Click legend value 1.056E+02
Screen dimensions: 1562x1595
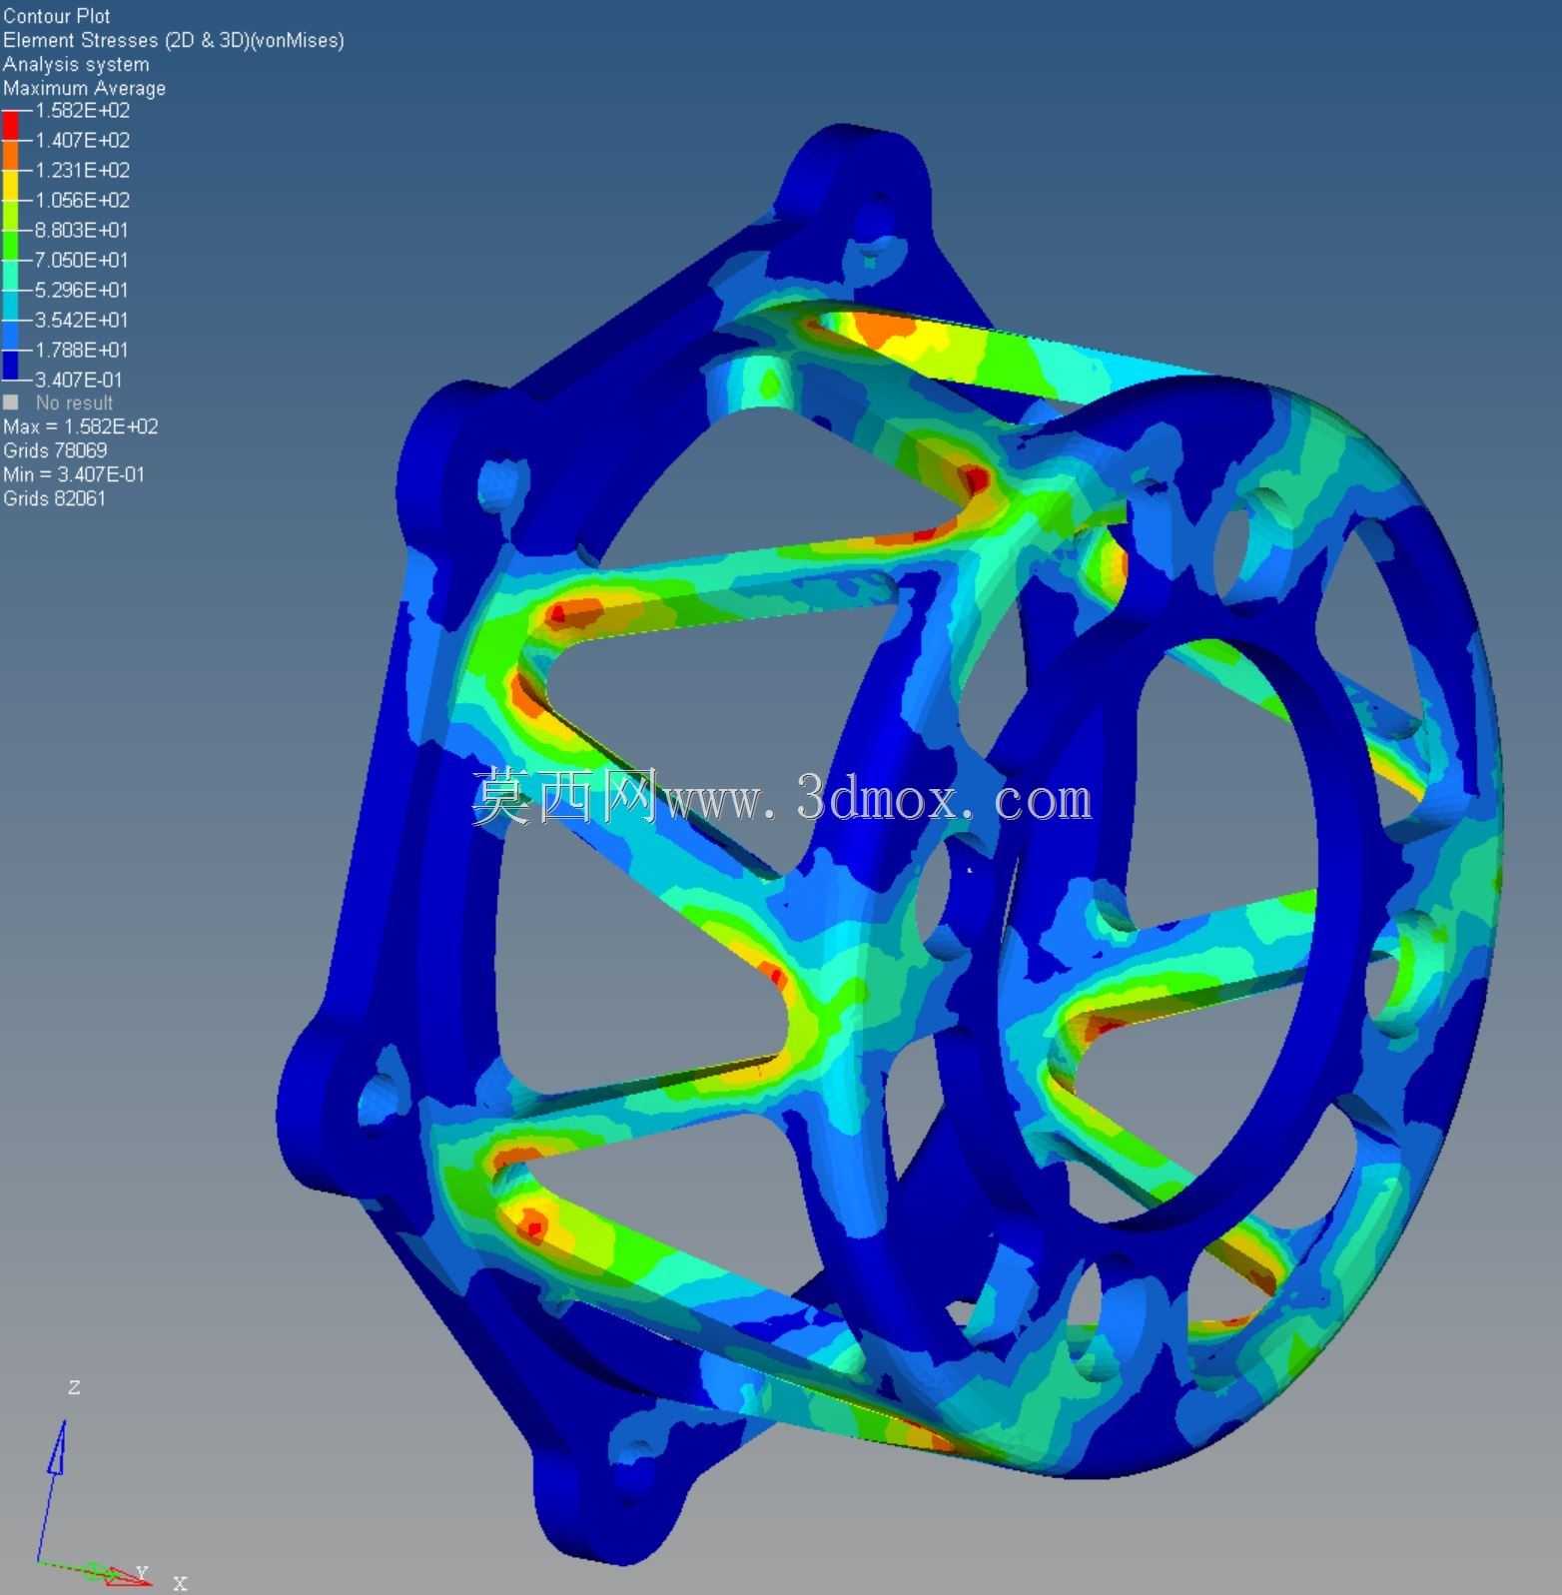pos(83,201)
